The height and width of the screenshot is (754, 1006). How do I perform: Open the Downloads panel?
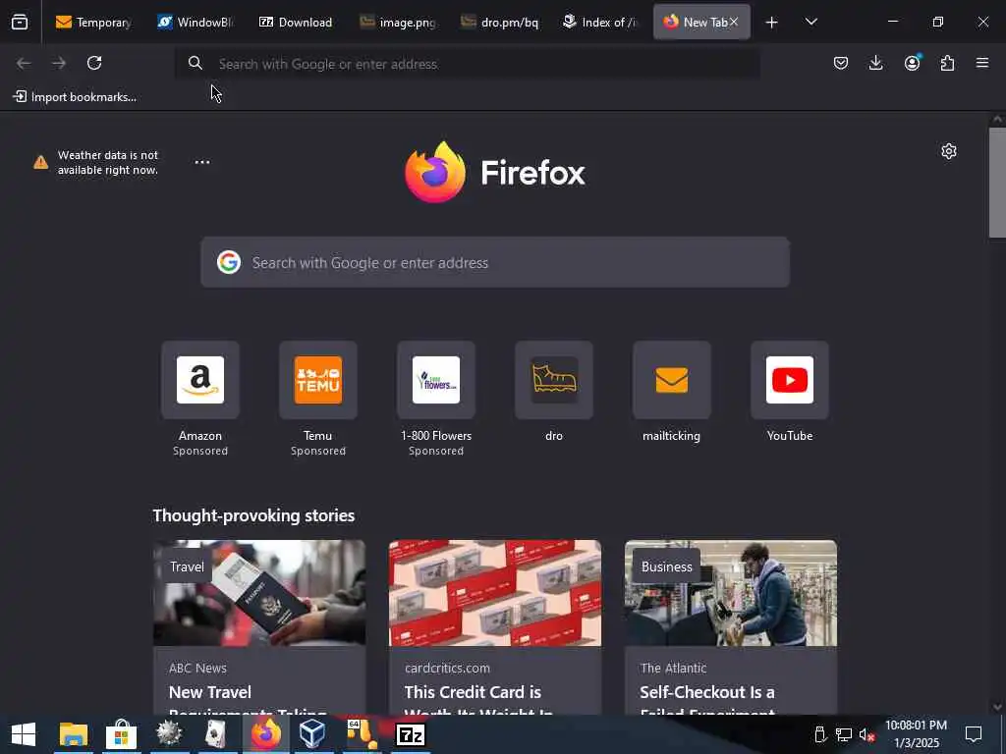tap(875, 63)
